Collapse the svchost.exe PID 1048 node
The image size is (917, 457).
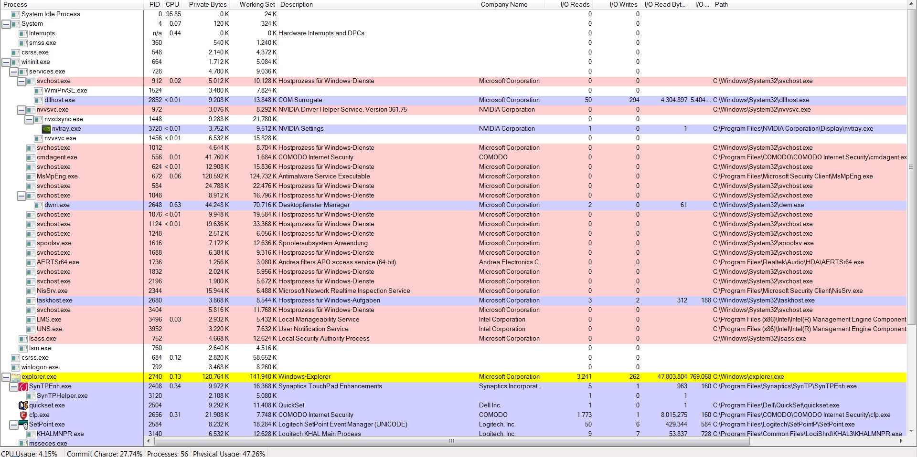click(21, 196)
